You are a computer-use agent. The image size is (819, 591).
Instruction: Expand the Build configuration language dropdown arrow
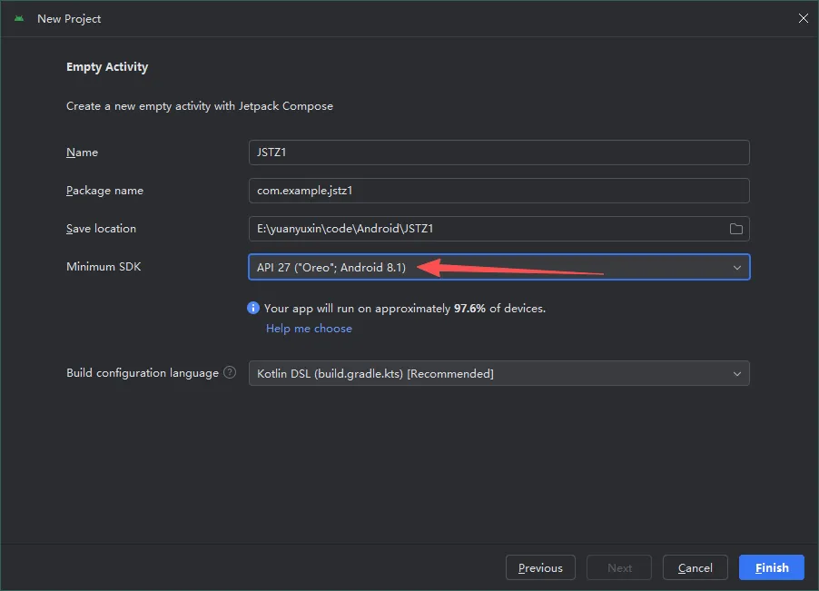point(737,374)
